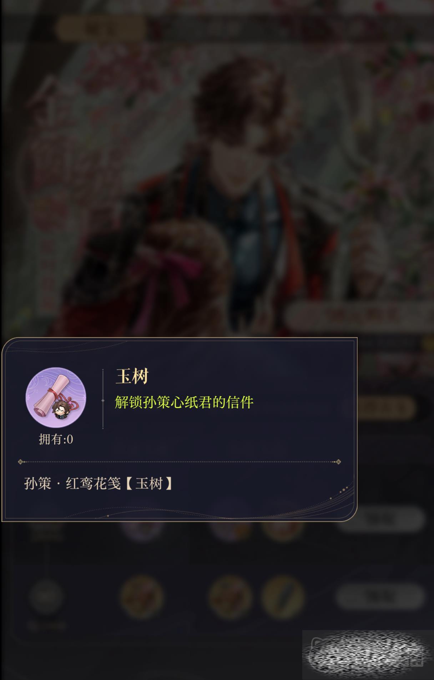434x680 pixels.
Task: Click the yellow 解锁孙策心纸君的信件 description
Action: tap(184, 402)
